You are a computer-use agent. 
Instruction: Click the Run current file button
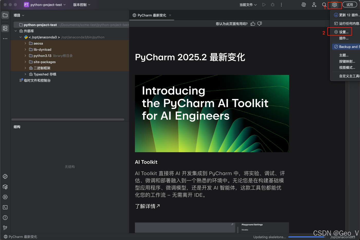coord(264,5)
